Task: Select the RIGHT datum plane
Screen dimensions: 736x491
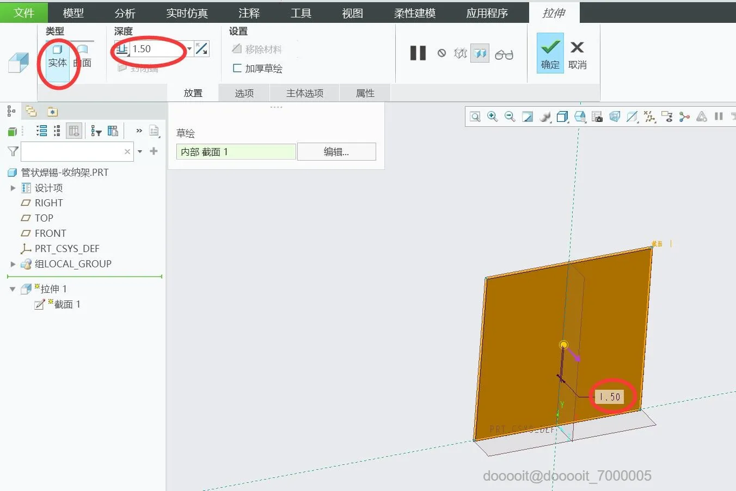Action: [42, 203]
